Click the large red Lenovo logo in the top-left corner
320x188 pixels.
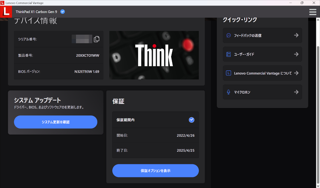(x=6, y=12)
